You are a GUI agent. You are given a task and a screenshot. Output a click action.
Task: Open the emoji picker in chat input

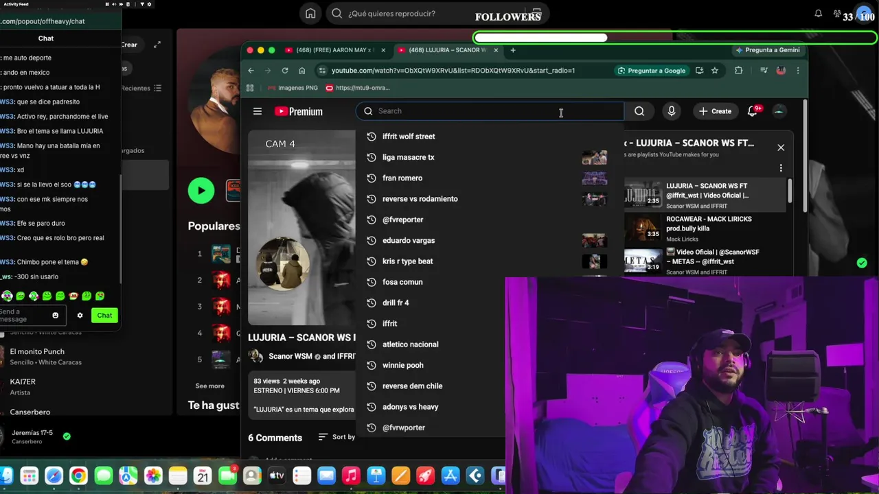56,316
